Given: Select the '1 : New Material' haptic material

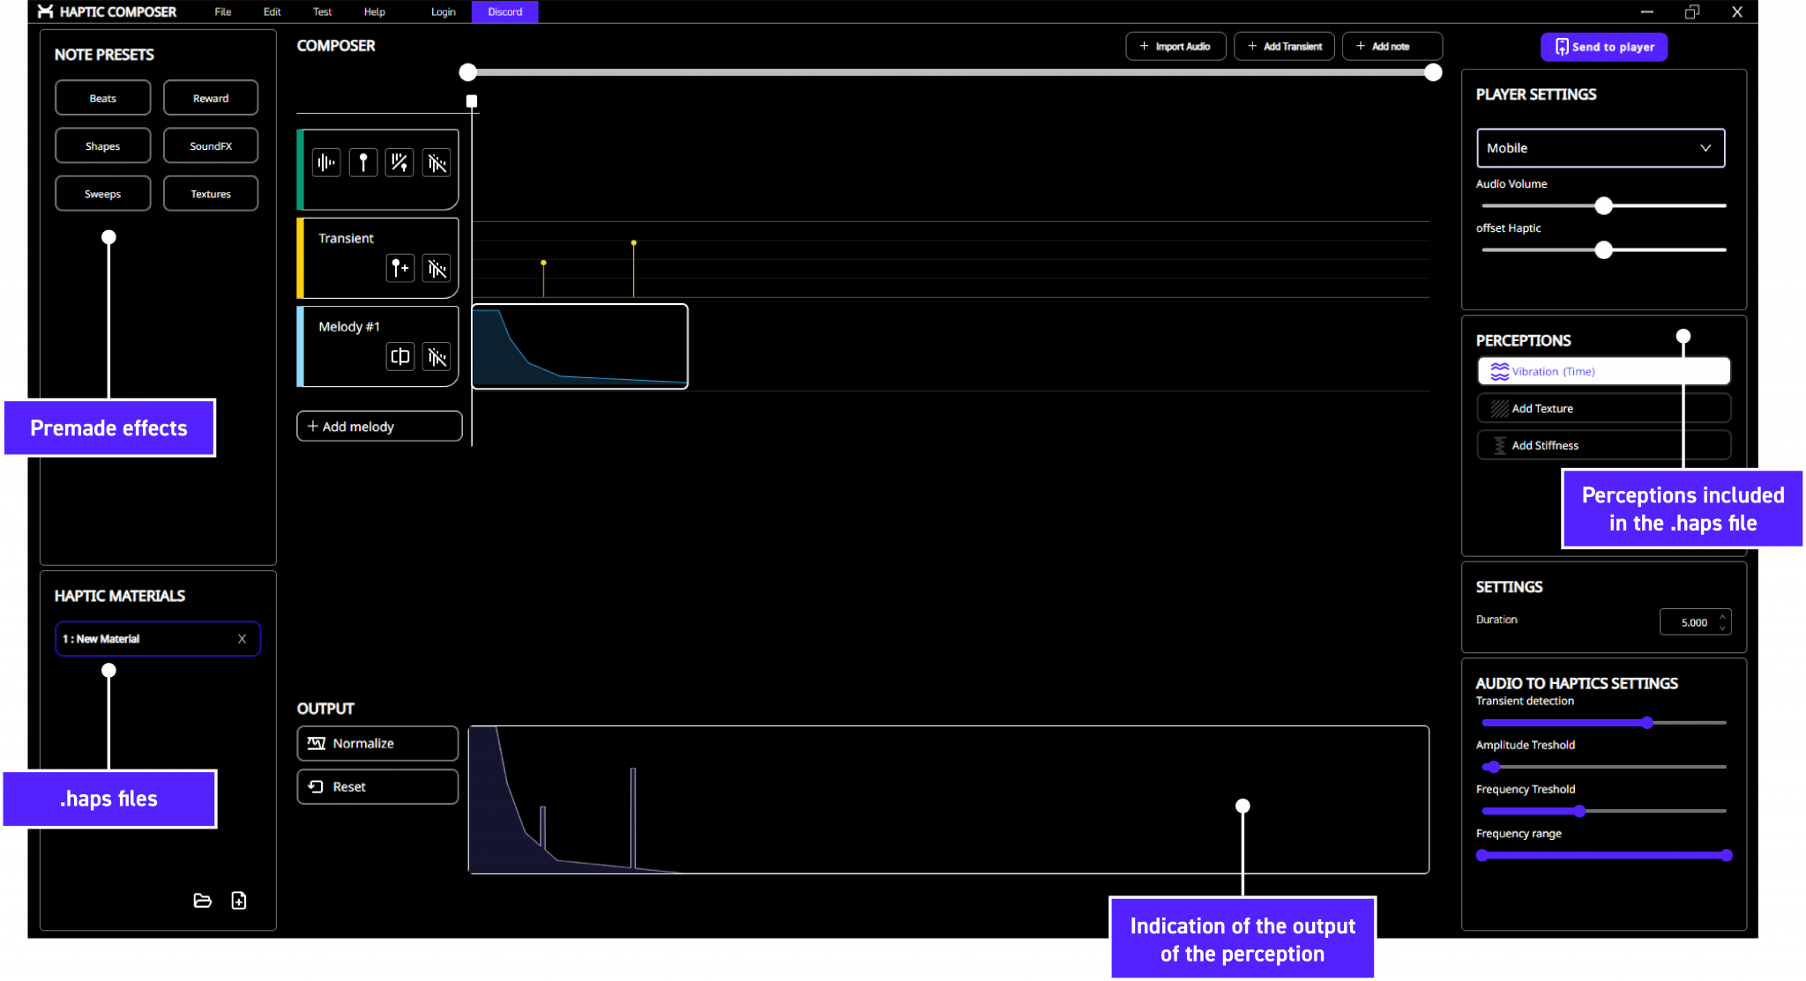Looking at the screenshot, I should click(x=158, y=639).
